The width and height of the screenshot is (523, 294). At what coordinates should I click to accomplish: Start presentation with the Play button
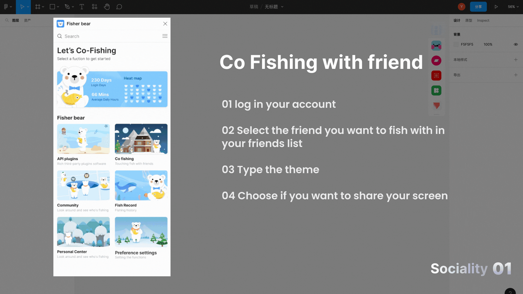click(496, 7)
